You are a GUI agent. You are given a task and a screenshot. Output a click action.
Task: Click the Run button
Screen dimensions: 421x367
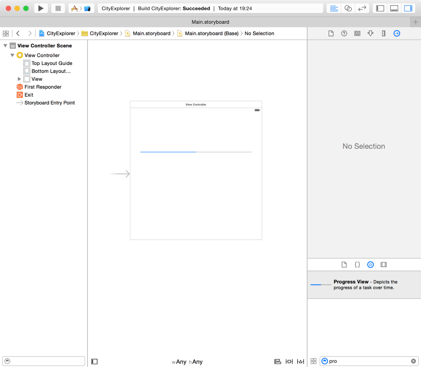(41, 8)
